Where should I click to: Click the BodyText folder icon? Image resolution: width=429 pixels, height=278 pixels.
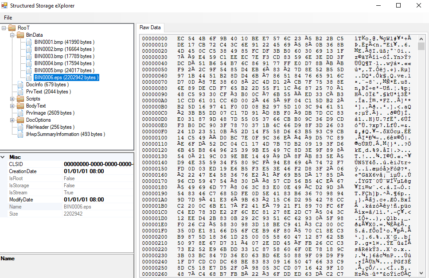[20, 106]
